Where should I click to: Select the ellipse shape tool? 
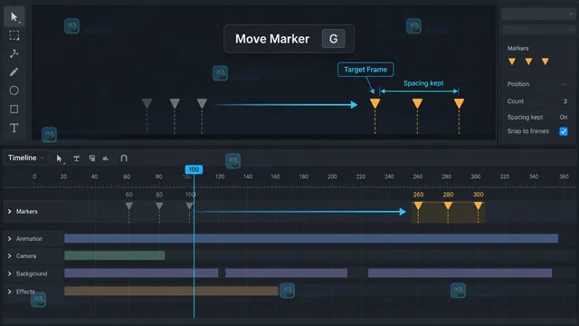(14, 91)
